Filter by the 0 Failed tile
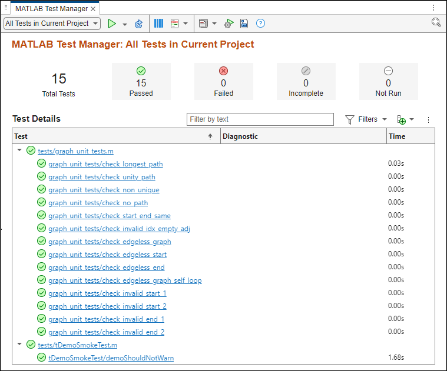Screen dimensions: 447x371 click(224, 81)
